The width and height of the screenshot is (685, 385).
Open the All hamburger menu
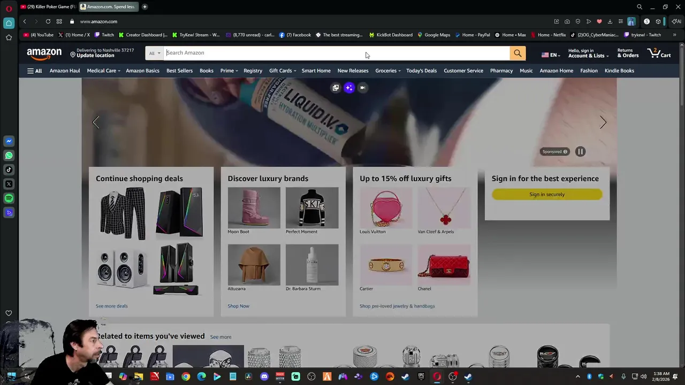pos(34,71)
